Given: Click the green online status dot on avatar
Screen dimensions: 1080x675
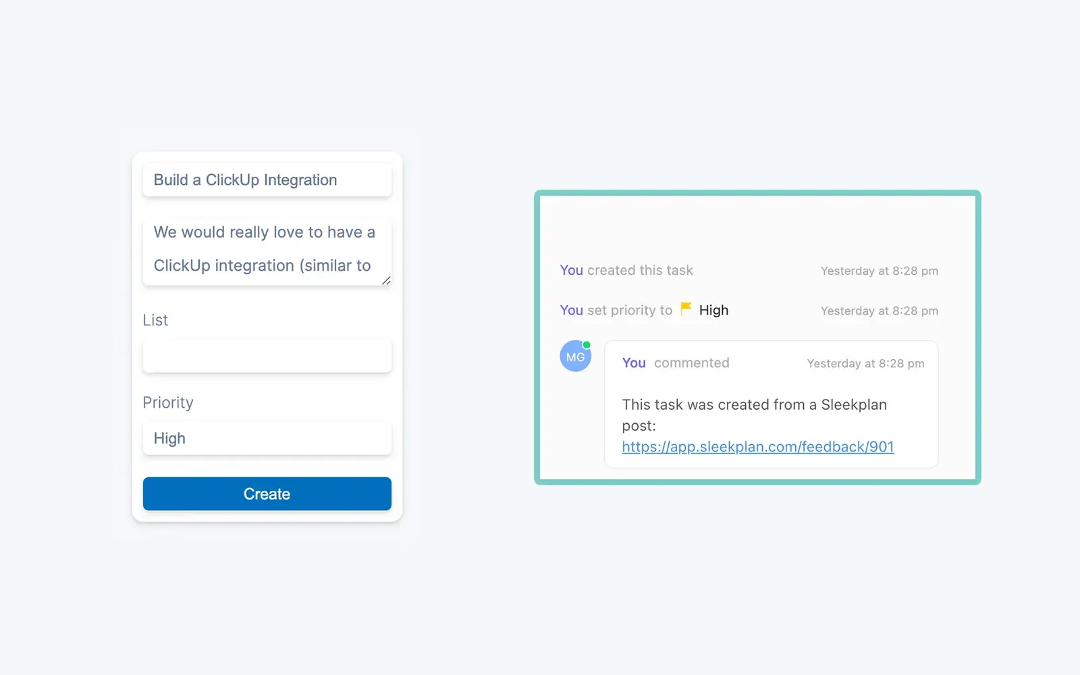Looking at the screenshot, I should click(x=587, y=345).
